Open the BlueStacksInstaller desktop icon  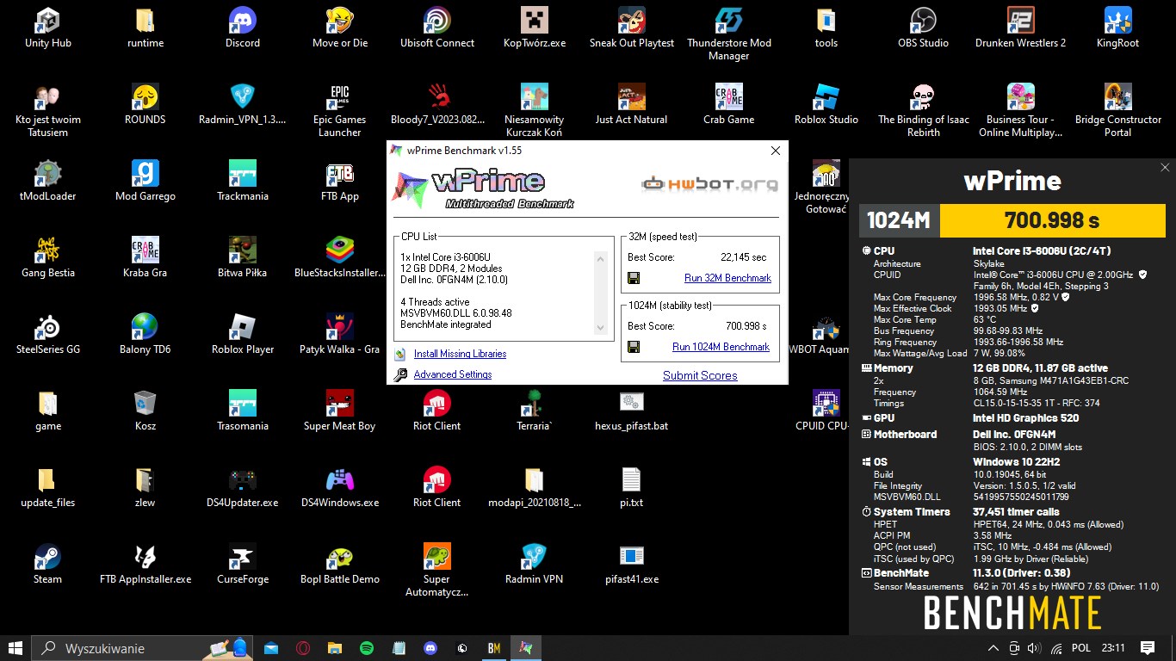tap(340, 257)
